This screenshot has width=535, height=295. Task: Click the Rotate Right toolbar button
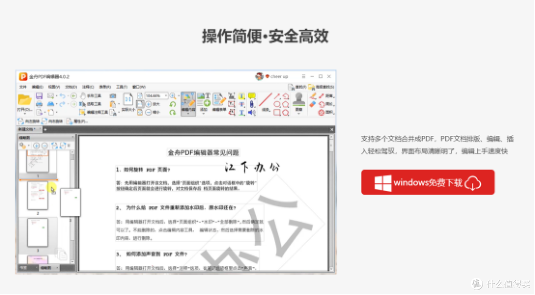52,121
